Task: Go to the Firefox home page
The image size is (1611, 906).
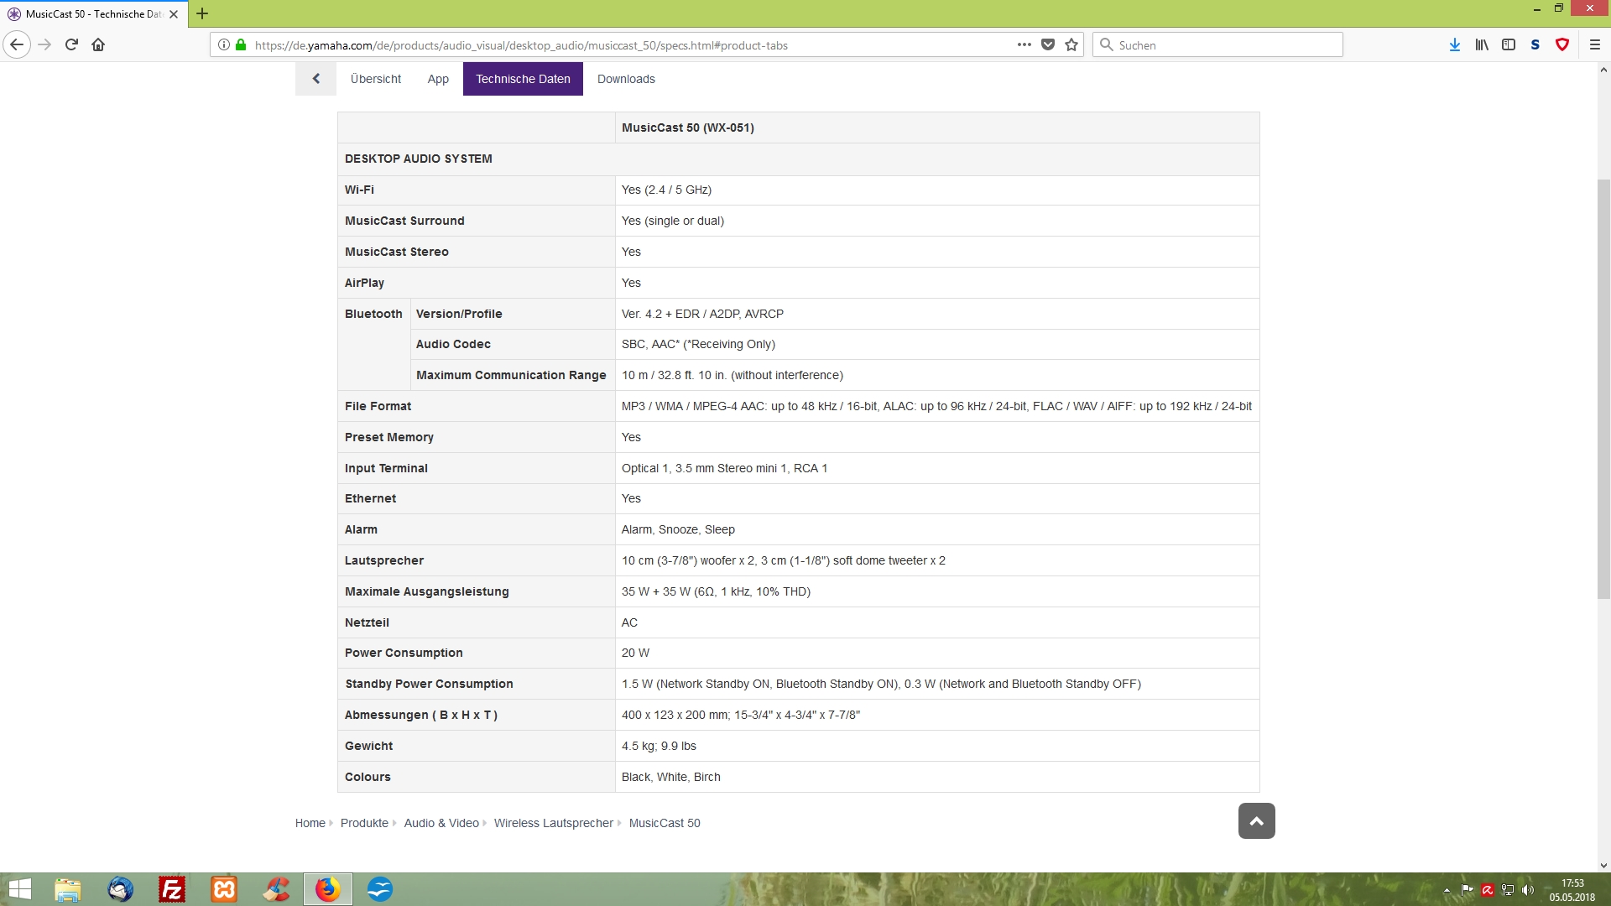Action: [x=98, y=44]
